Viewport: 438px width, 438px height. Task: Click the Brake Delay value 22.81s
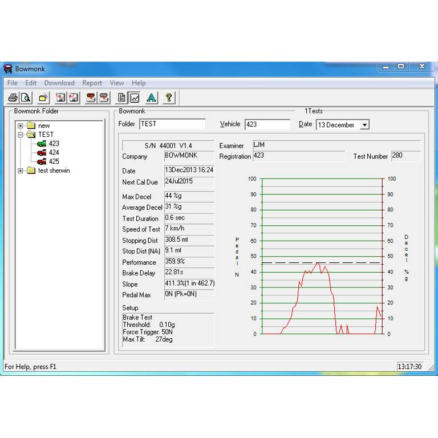point(189,273)
